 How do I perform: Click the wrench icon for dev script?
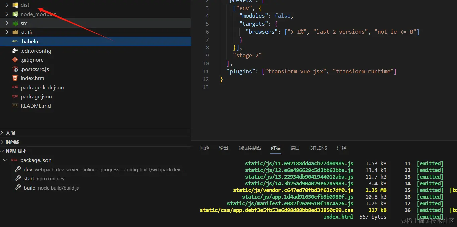point(18,169)
